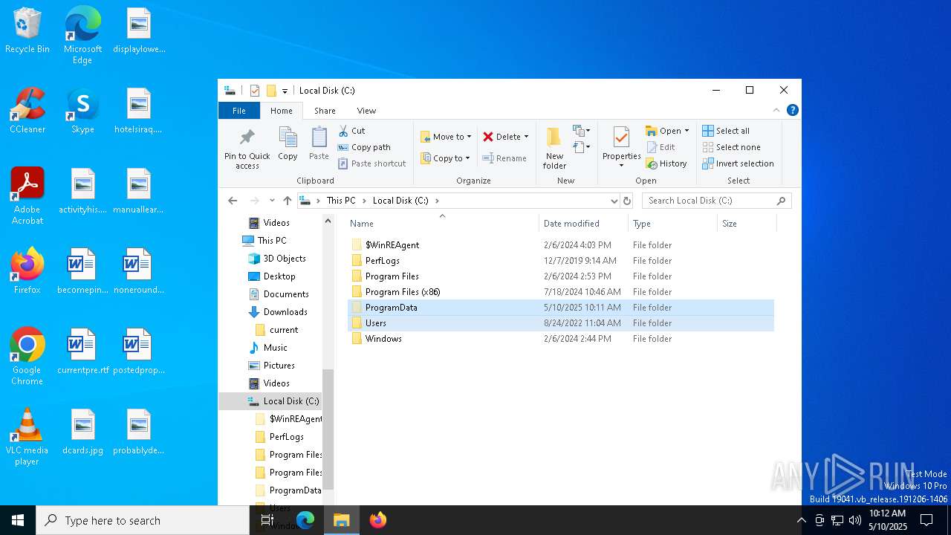Select 3D Objects in navigation pane
951x535 pixels.
[x=284, y=259]
